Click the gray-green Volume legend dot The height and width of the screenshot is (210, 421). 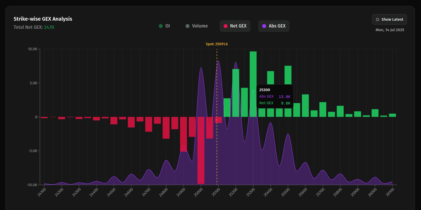187,26
